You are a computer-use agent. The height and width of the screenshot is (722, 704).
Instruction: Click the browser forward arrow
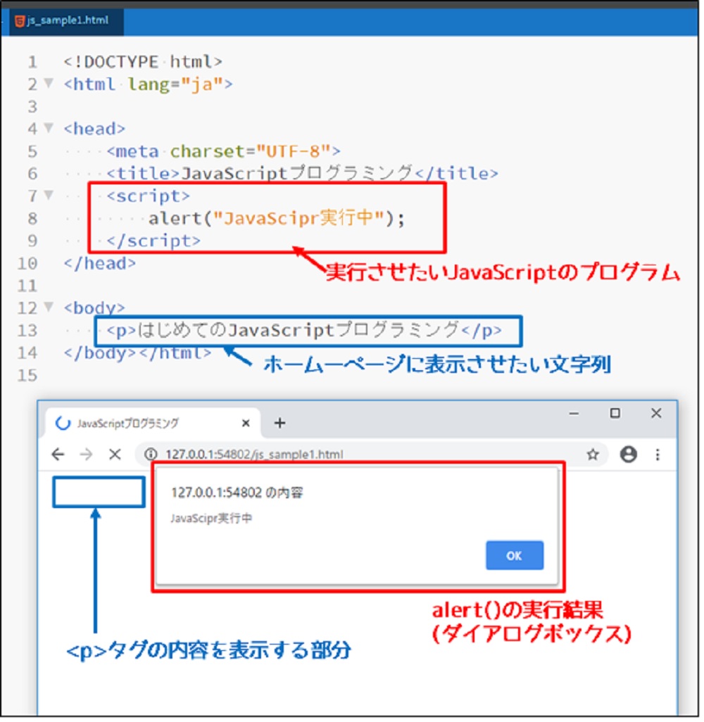tap(86, 455)
